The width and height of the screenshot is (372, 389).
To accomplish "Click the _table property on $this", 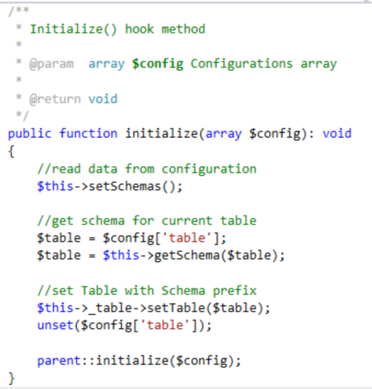I will [106, 308].
